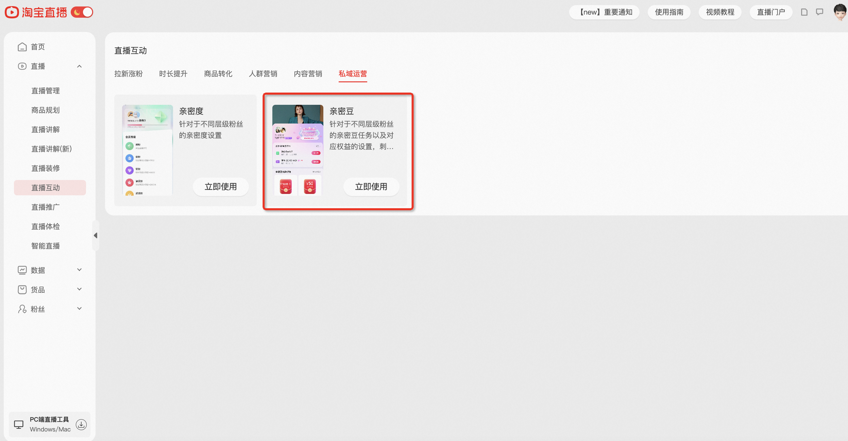The width and height of the screenshot is (848, 441).
Task: Select the 私域运营 tab
Action: coord(353,74)
